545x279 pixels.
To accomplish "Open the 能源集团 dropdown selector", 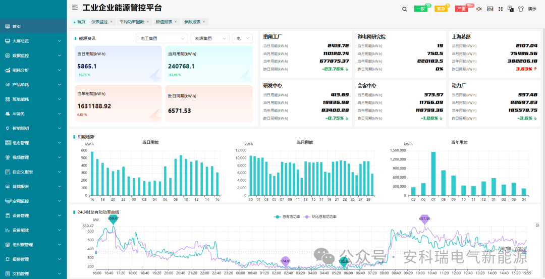I will pos(210,38).
